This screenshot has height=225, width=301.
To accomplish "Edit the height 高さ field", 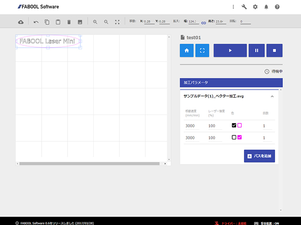I will pos(221,21).
